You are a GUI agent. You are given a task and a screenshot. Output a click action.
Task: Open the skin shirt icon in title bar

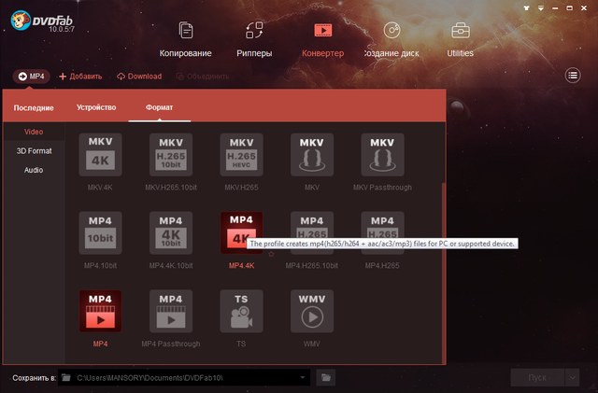click(x=527, y=8)
